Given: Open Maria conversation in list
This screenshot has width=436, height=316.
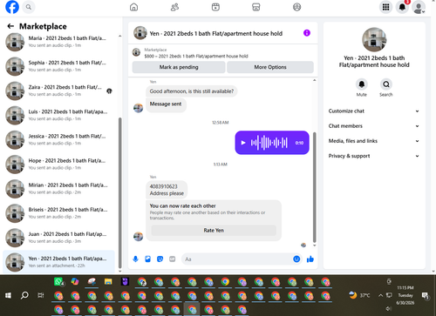Looking at the screenshot, I should click(58, 42).
